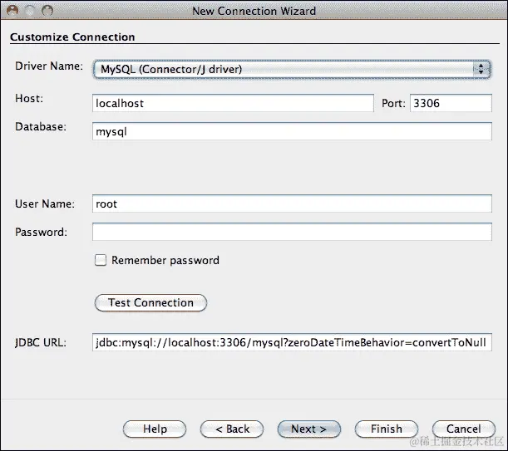Focus the empty Password field
This screenshot has height=451, width=508.
click(292, 232)
